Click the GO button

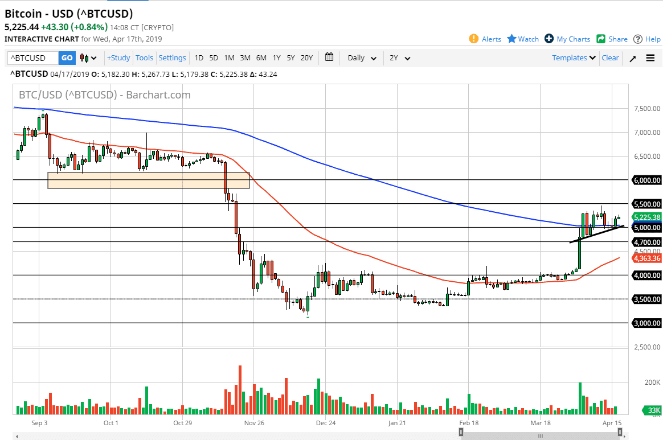coord(67,57)
